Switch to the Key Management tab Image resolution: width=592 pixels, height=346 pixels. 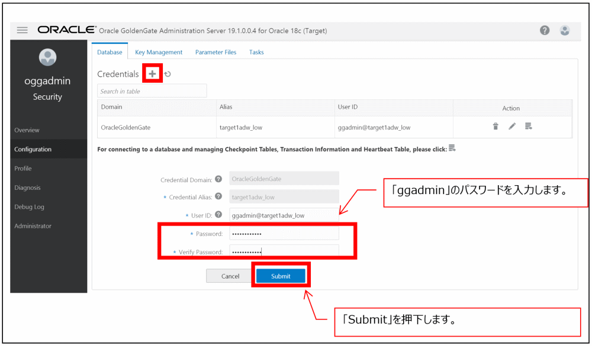[x=159, y=52]
